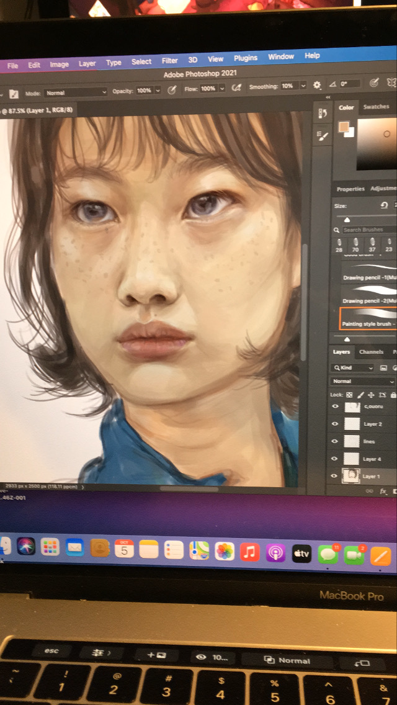Viewport: 397px width, 705px height.
Task: Open Photos app in the Dock
Action: pos(225,551)
